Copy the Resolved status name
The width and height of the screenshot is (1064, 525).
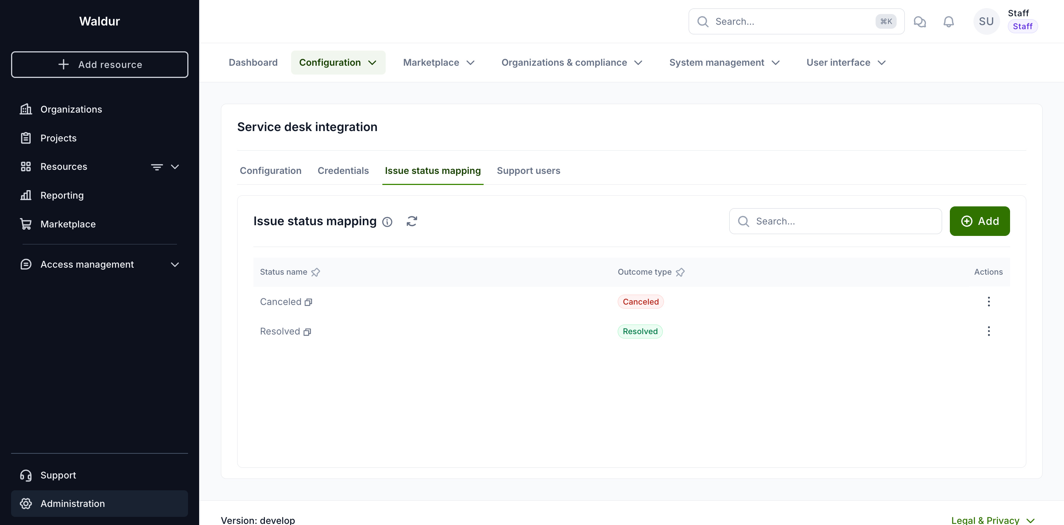[x=307, y=332]
